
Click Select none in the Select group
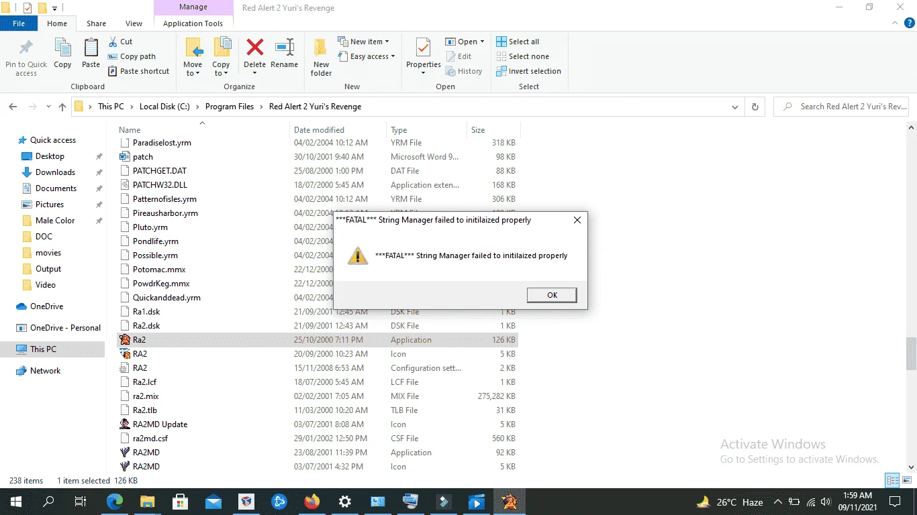(x=522, y=56)
